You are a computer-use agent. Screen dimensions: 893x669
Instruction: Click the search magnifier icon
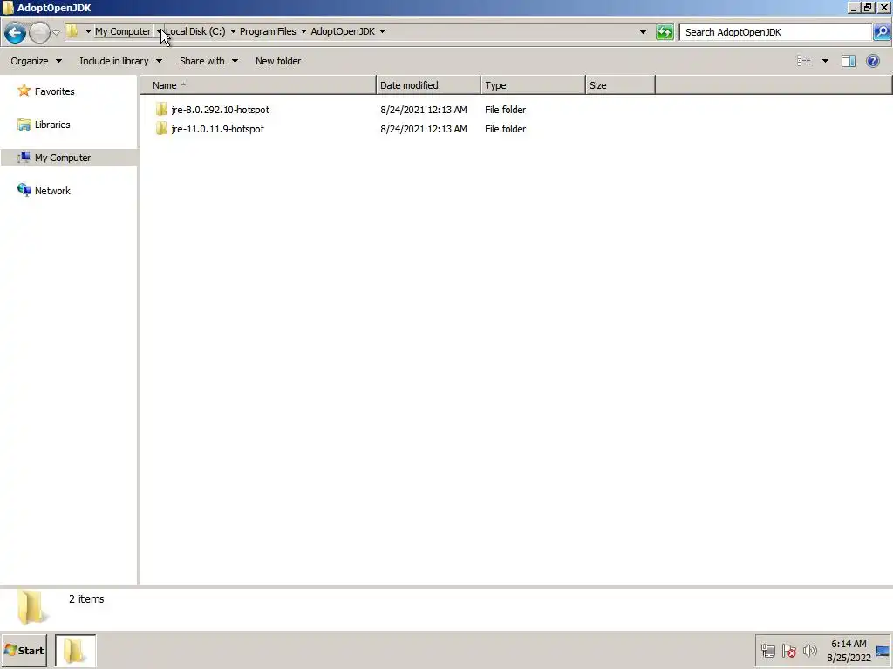(881, 32)
